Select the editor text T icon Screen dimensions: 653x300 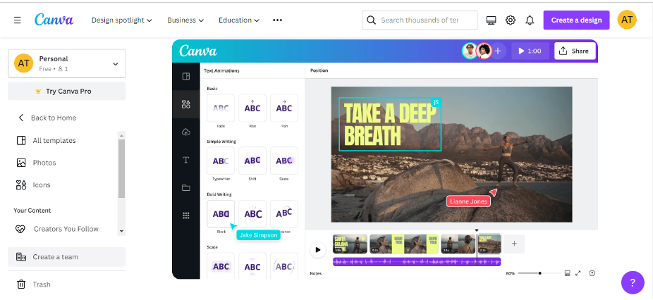tap(186, 160)
